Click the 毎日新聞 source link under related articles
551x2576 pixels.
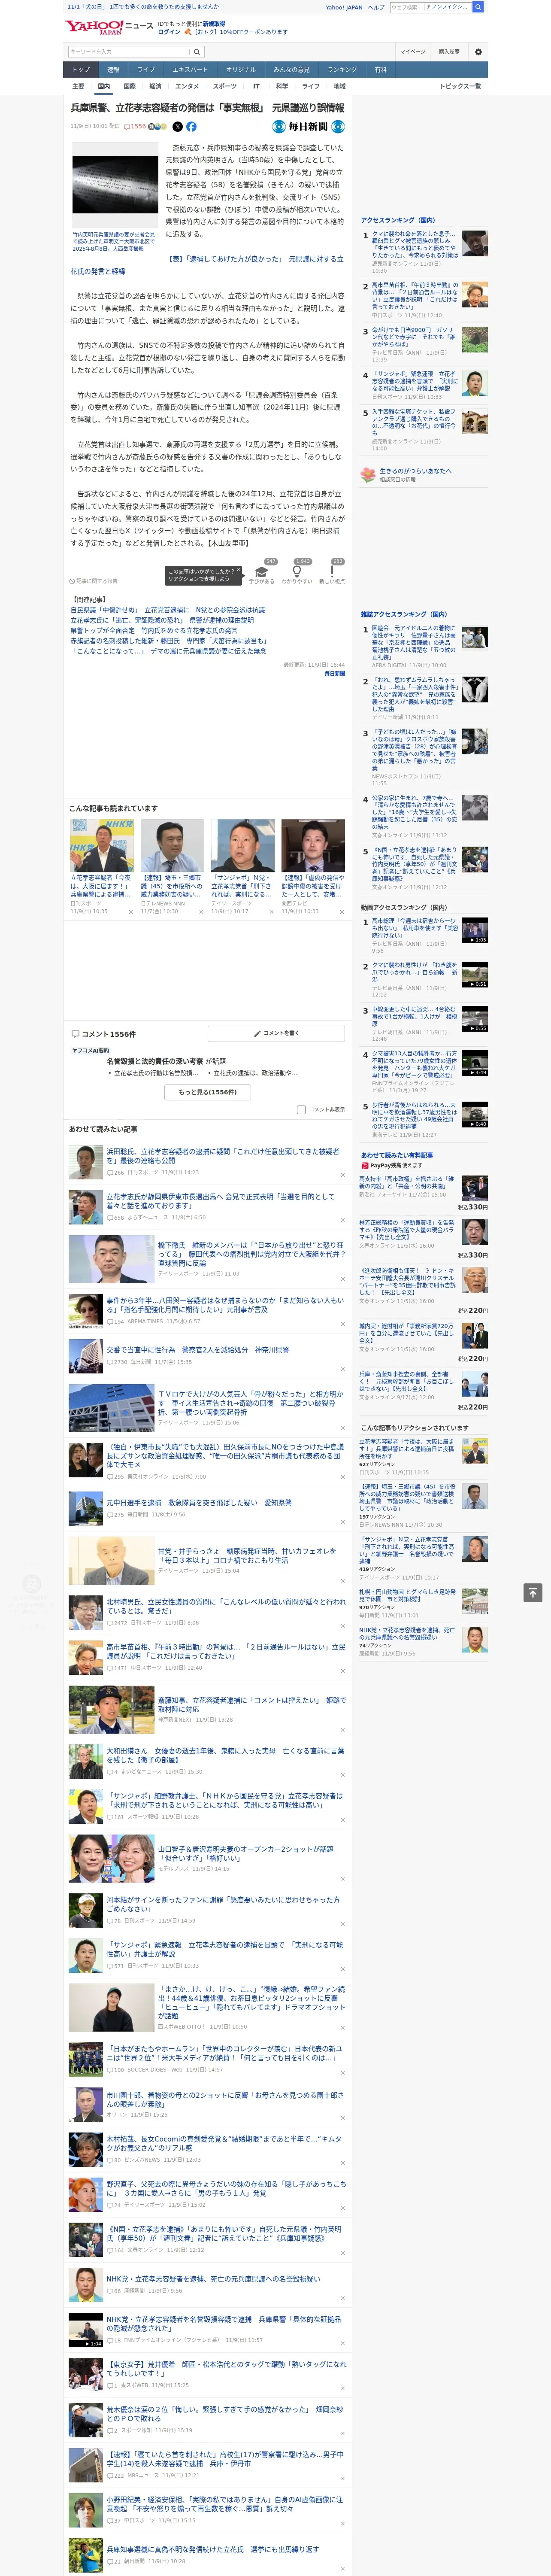334,673
